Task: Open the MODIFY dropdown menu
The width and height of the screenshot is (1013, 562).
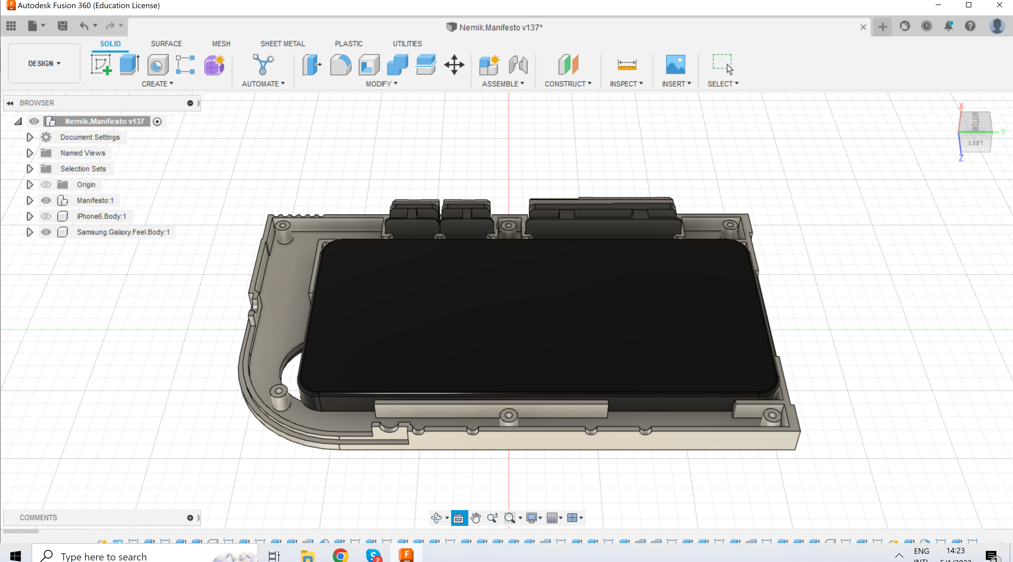Action: [x=382, y=84]
